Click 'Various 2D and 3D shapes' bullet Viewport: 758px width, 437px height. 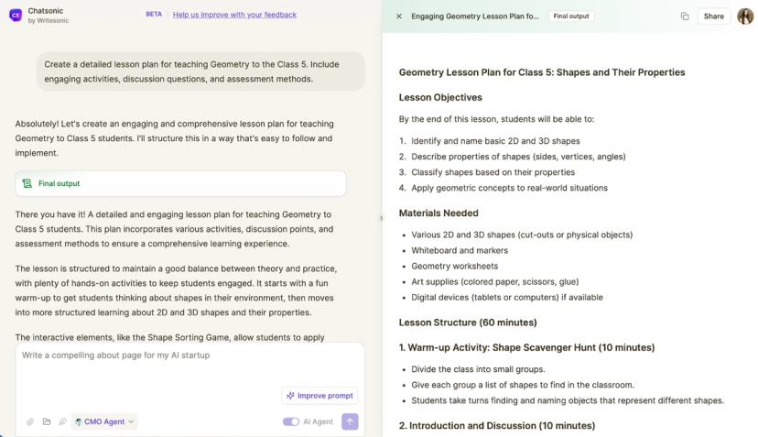coord(522,235)
